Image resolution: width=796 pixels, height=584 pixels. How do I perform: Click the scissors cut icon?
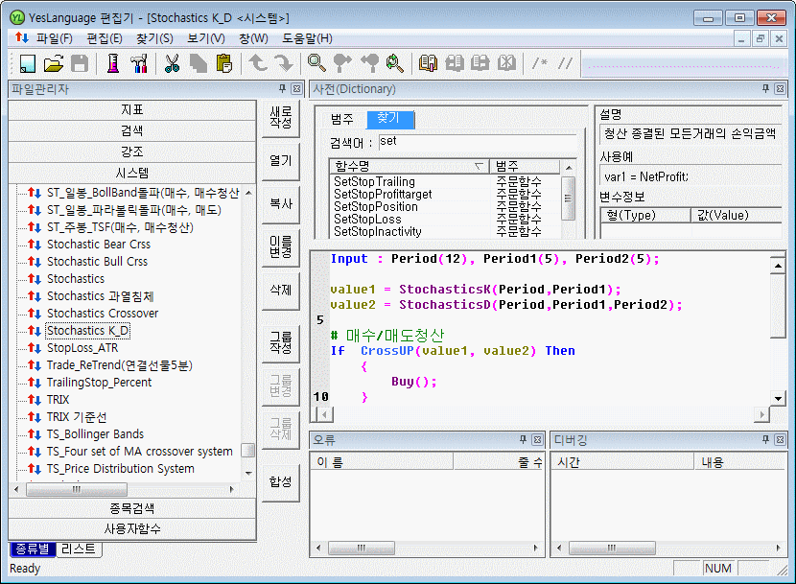[173, 63]
